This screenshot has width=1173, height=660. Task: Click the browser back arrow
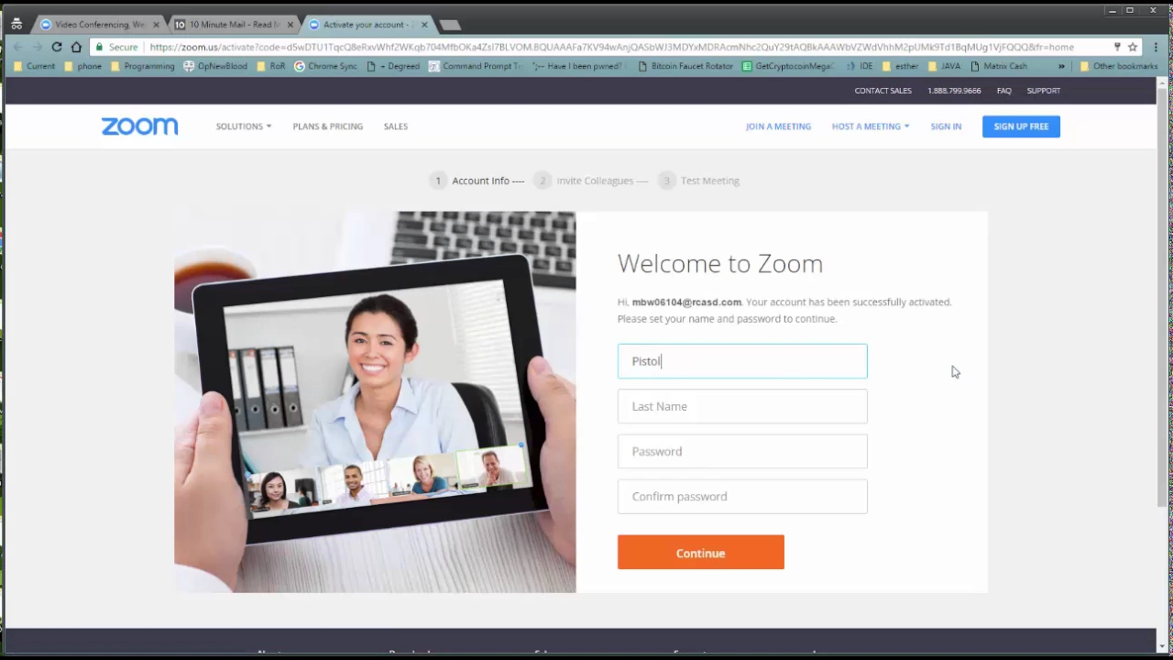click(x=17, y=47)
